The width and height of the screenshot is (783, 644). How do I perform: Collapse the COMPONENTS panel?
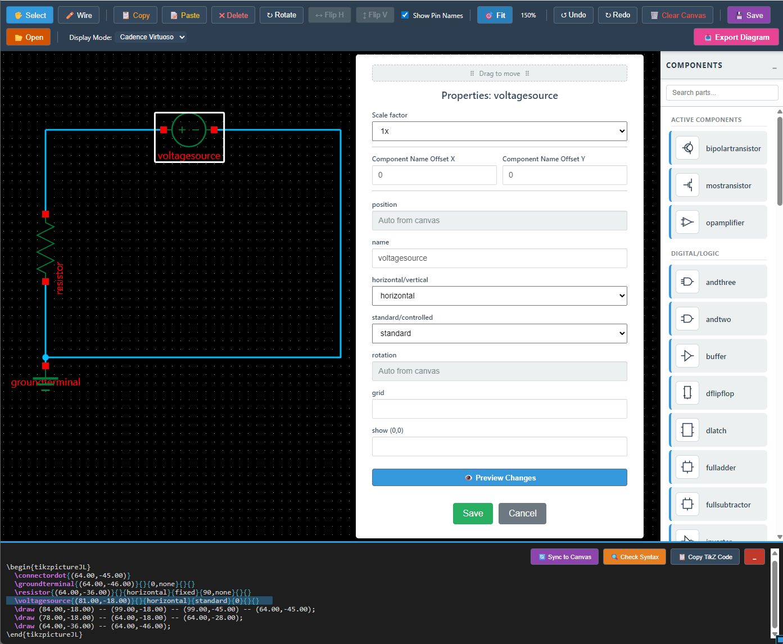[773, 65]
